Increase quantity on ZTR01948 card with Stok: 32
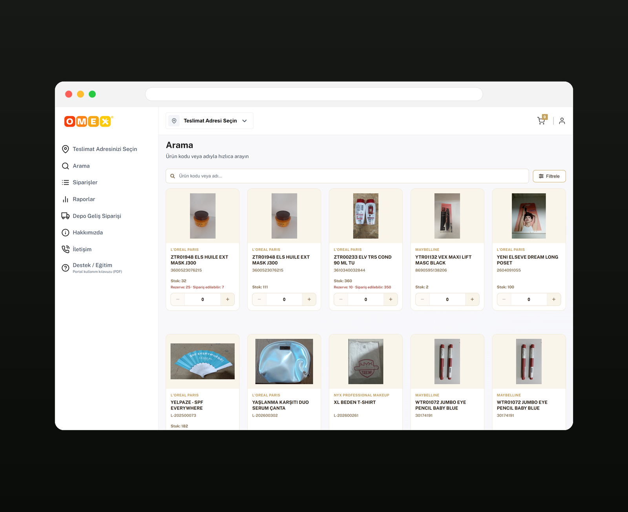 (x=228, y=300)
